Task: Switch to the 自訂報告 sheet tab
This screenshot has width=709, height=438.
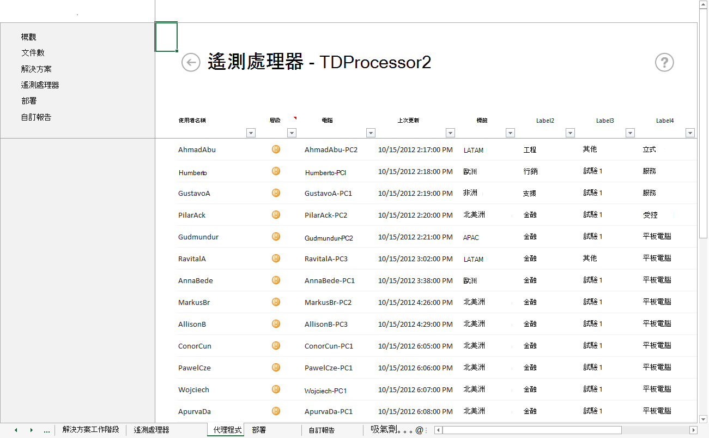Action: 322,430
